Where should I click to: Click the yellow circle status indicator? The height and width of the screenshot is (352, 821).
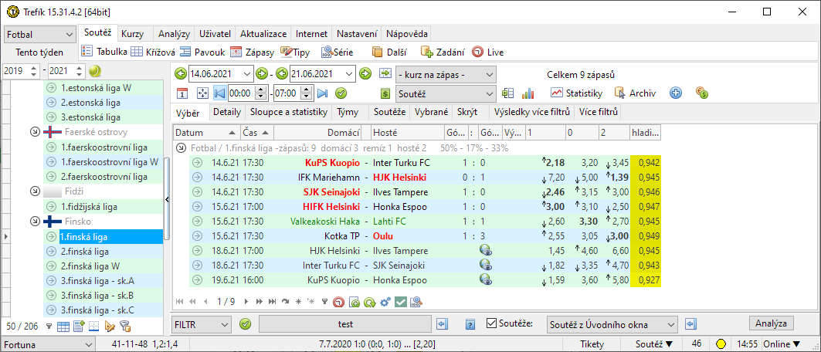coord(721,344)
